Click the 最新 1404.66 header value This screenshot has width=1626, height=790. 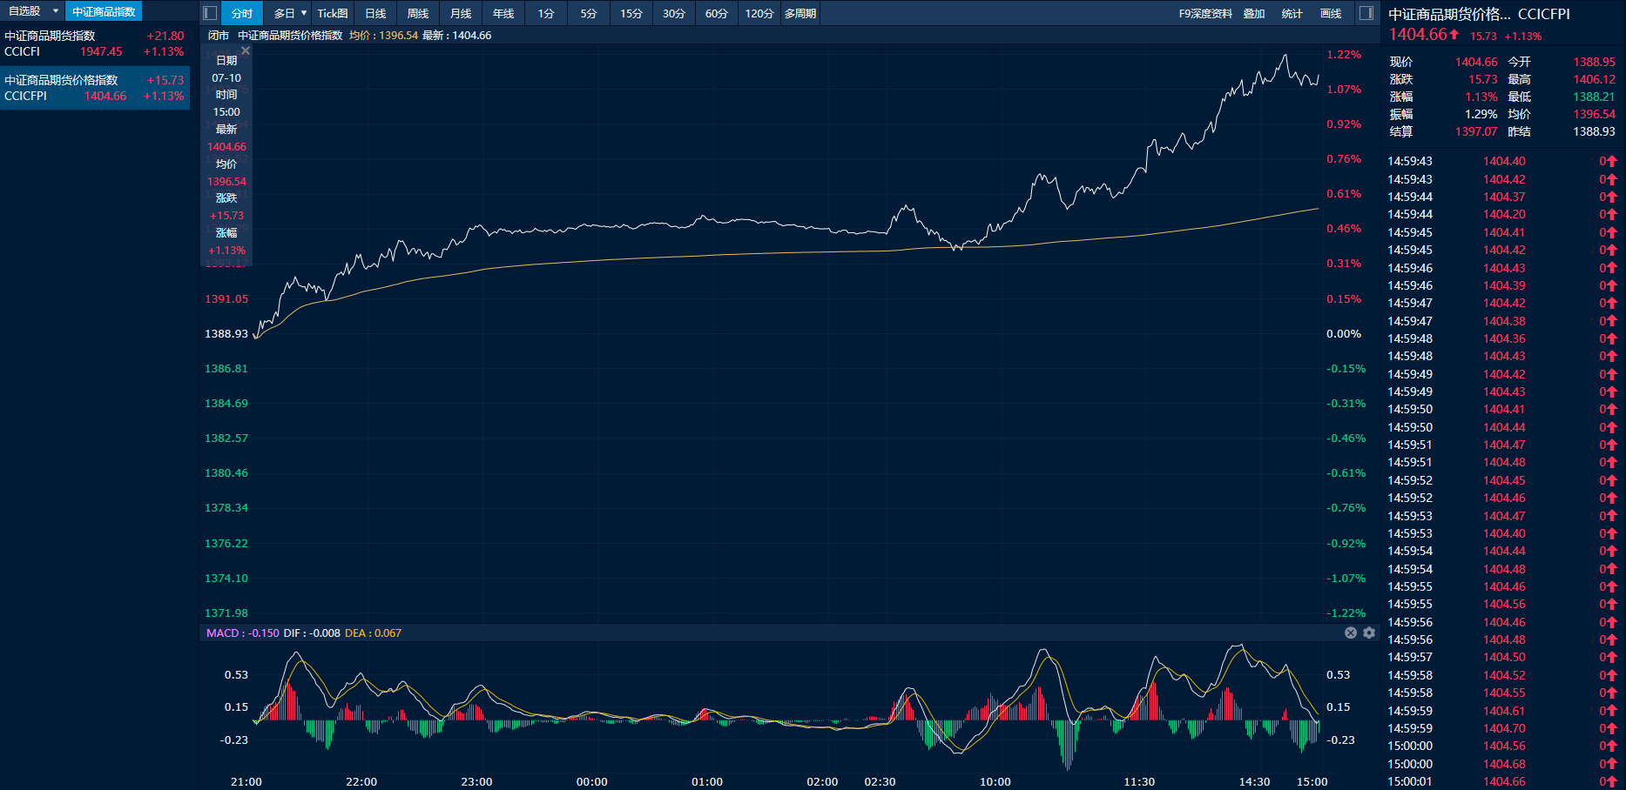pos(457,36)
